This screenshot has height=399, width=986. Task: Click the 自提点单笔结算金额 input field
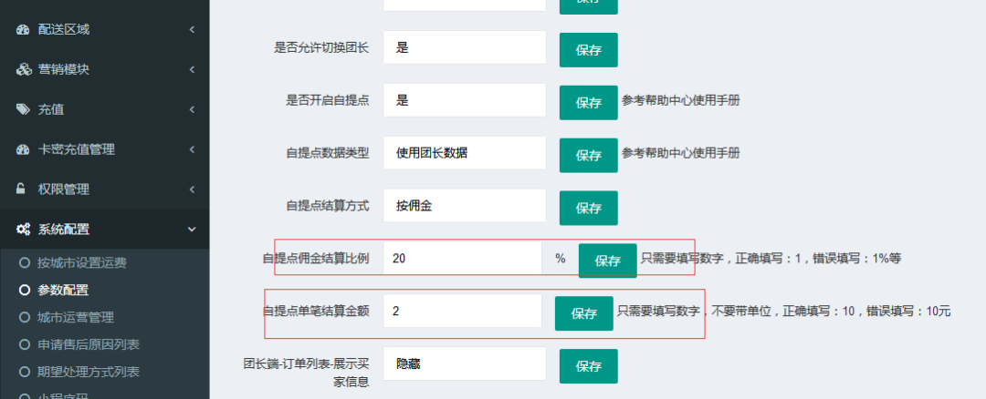tap(462, 311)
